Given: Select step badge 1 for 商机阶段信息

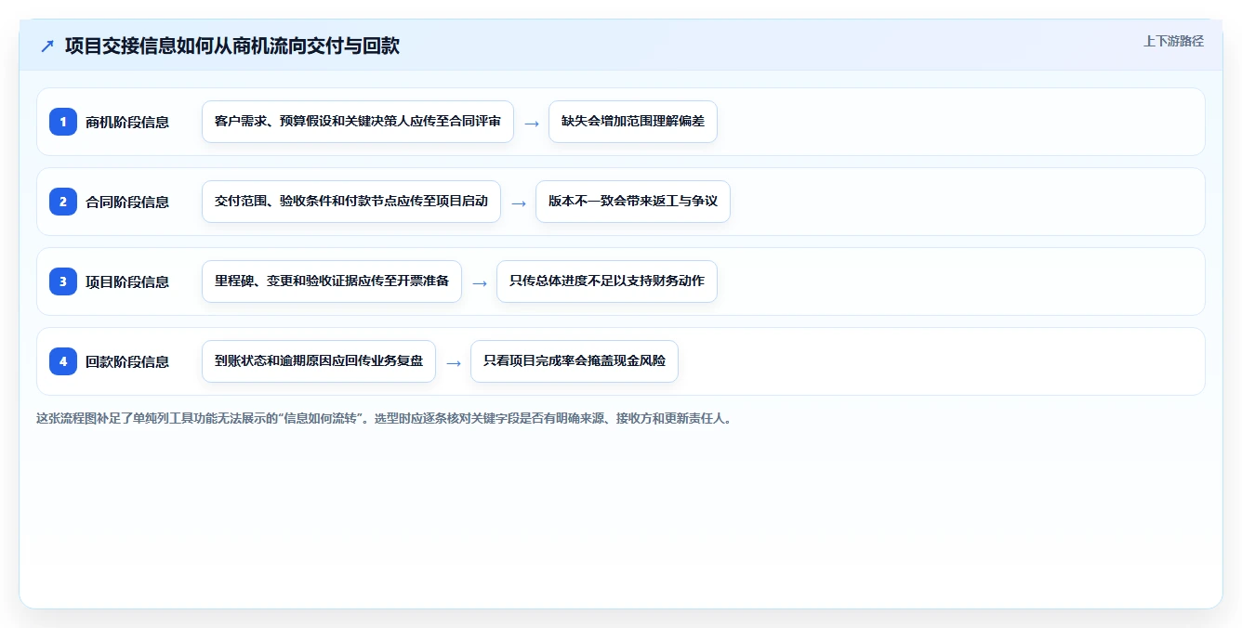Looking at the screenshot, I should [63, 122].
